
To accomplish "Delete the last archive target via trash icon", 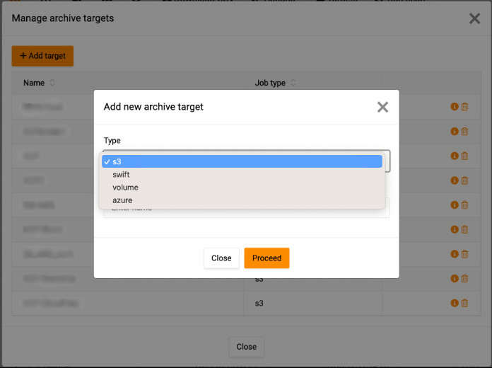I will 464,303.
